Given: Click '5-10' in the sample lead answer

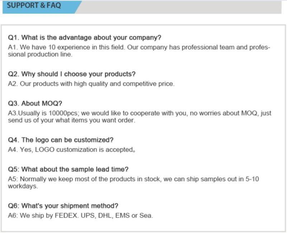Looking at the screenshot, I should point(252,179).
